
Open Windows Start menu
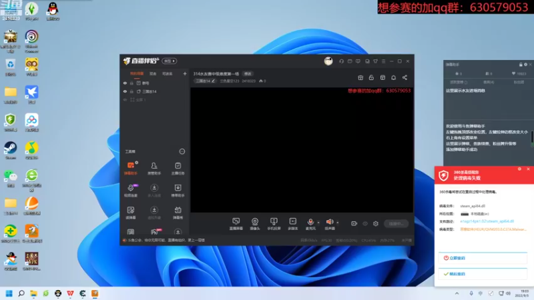[x=9, y=293]
